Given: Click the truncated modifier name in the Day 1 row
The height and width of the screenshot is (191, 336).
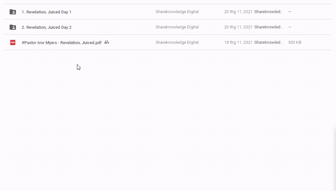Looking at the screenshot, I should [x=268, y=12].
